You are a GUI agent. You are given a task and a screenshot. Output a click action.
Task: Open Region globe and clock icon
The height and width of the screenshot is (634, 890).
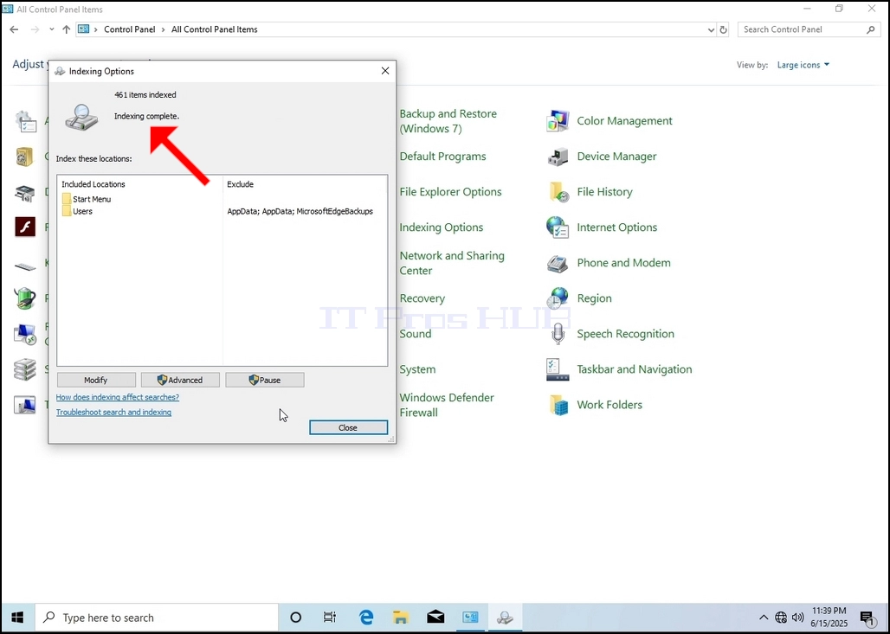(x=558, y=298)
